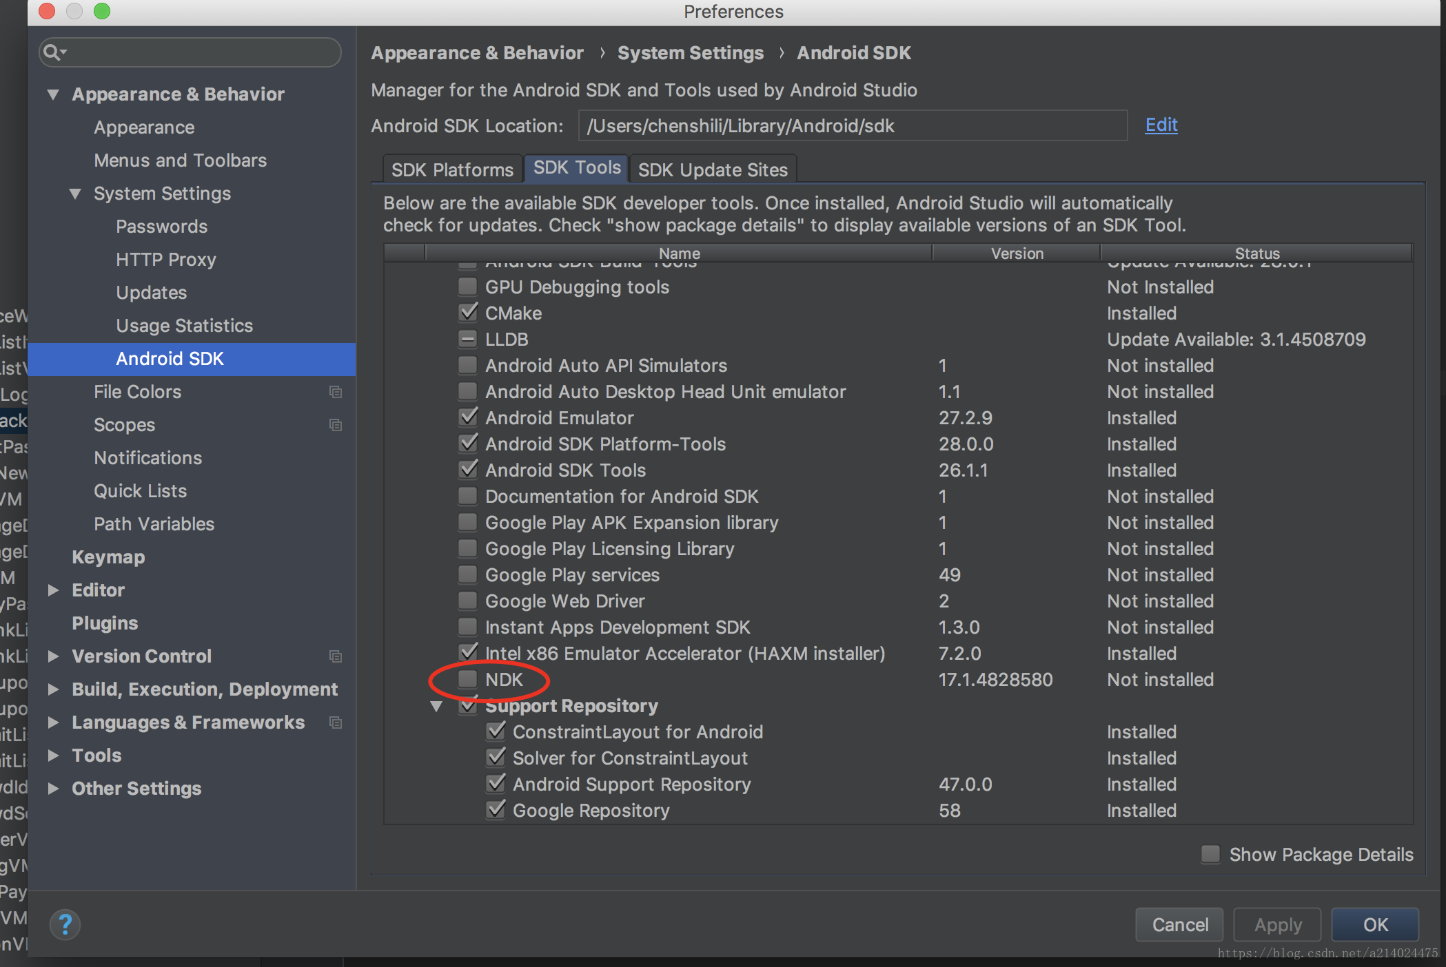The width and height of the screenshot is (1446, 967).
Task: Check the GPU Debugging tools checkbox
Action: [x=468, y=287]
